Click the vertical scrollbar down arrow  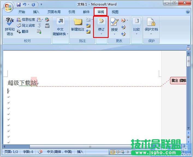(x=188, y=128)
